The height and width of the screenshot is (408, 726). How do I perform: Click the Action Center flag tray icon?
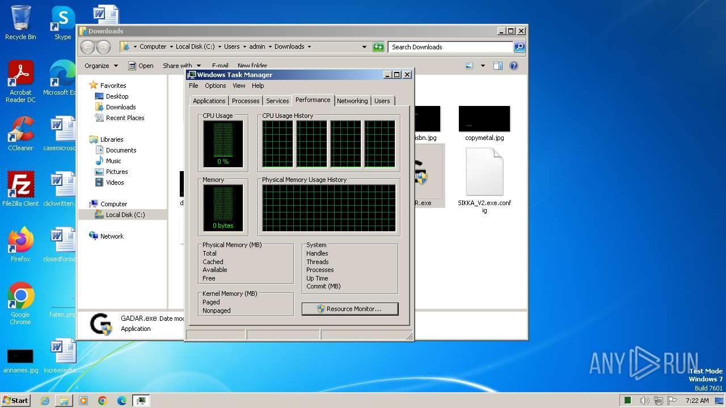[x=672, y=401]
